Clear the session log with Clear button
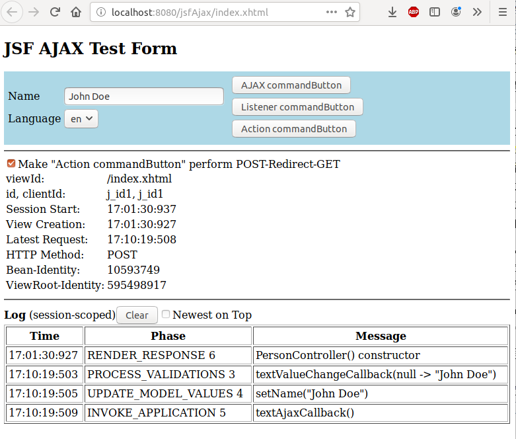 pyautogui.click(x=137, y=315)
